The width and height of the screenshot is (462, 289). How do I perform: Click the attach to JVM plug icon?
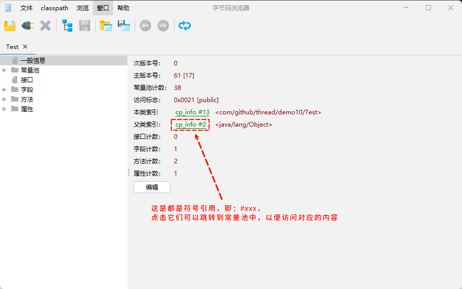[x=28, y=26]
